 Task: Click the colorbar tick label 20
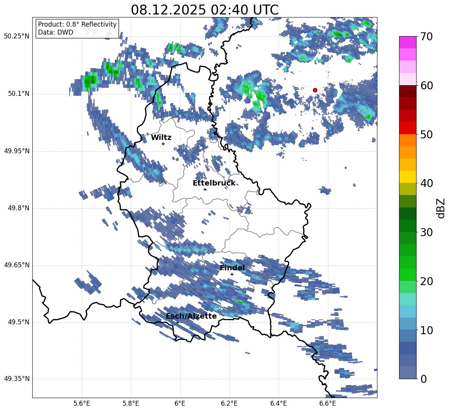pyautogui.click(x=426, y=281)
